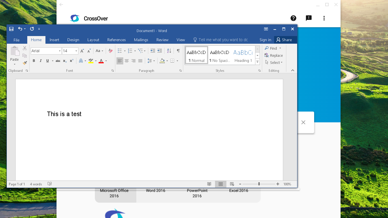Image resolution: width=388 pixels, height=218 pixels.
Task: Sort the selected text alphabetically
Action: click(x=169, y=51)
